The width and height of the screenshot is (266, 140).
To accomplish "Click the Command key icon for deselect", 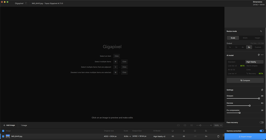I will coord(115,72).
